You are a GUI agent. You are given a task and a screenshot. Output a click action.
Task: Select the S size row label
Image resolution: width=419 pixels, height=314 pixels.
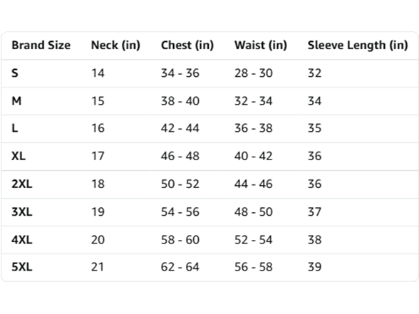point(15,73)
